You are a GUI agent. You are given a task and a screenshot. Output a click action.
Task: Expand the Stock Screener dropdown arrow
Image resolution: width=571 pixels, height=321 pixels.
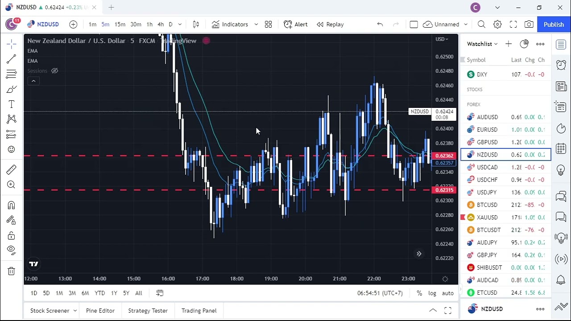pyautogui.click(x=75, y=311)
